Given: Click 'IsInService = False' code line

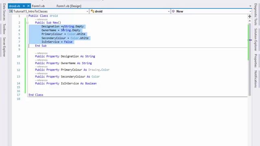Looking at the screenshot, I should tap(57, 42).
